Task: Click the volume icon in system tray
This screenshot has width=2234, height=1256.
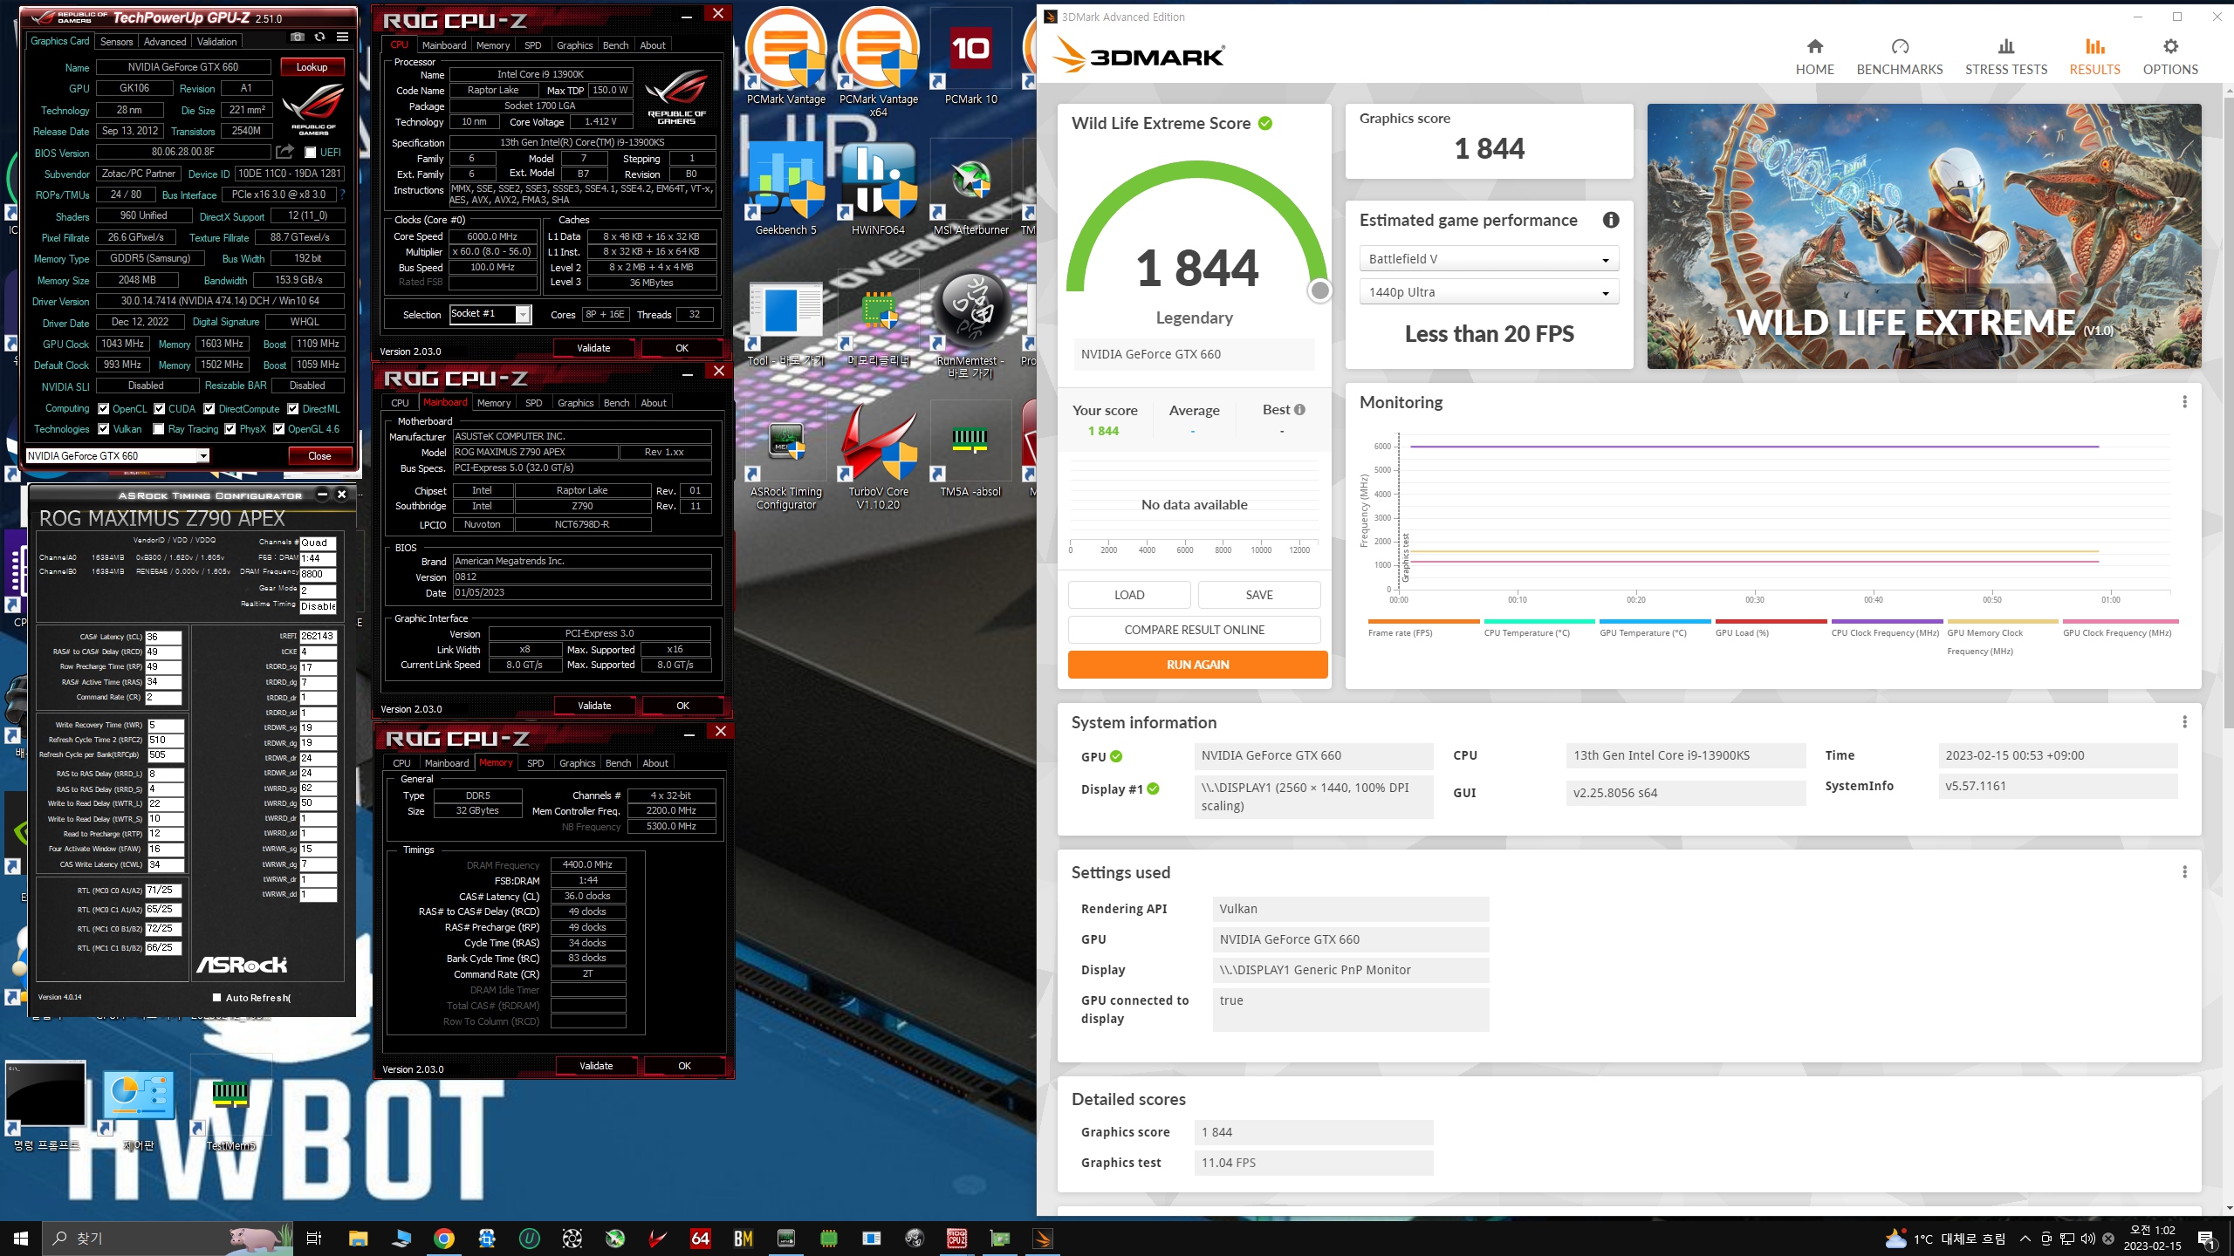Action: coord(2087,1239)
